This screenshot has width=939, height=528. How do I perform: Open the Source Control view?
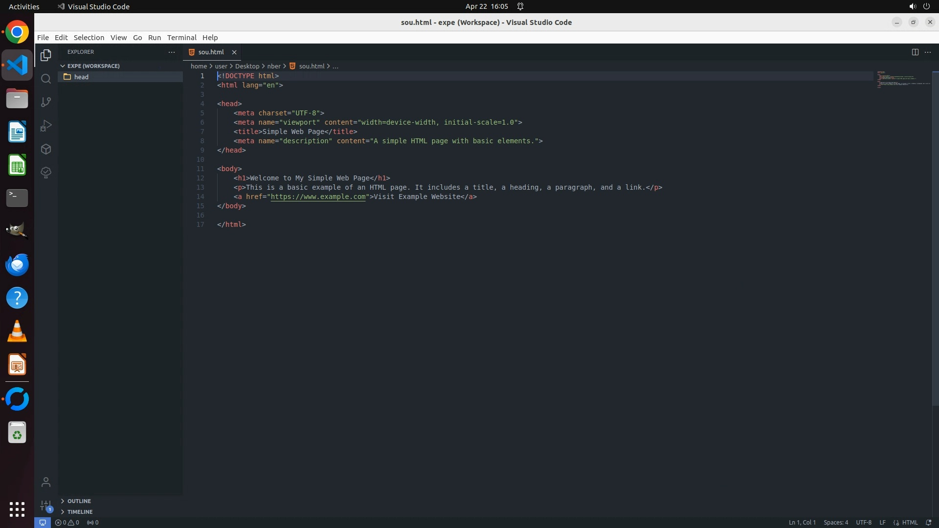46,102
